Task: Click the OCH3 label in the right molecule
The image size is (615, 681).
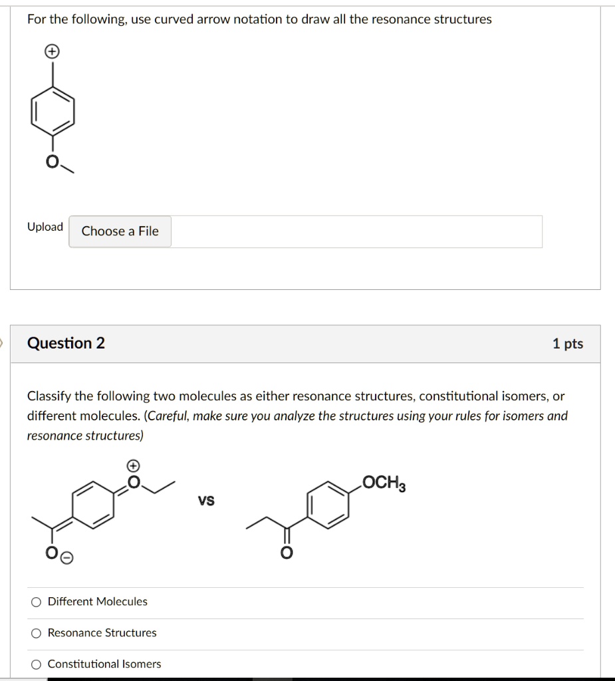Action: pos(384,481)
